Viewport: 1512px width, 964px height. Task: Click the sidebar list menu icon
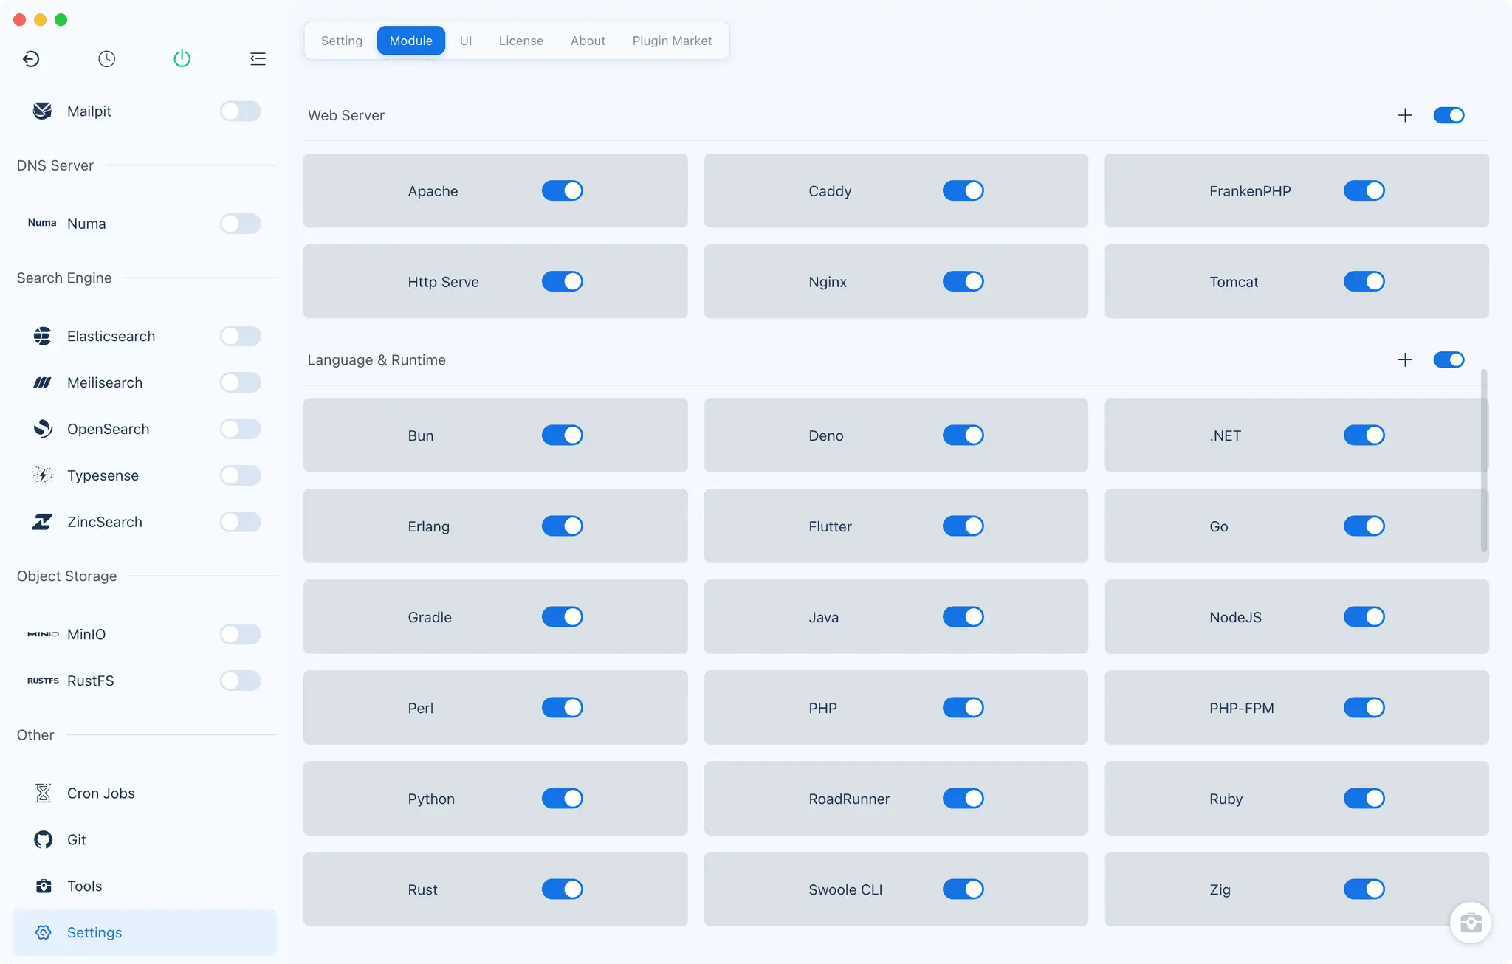pos(258,59)
